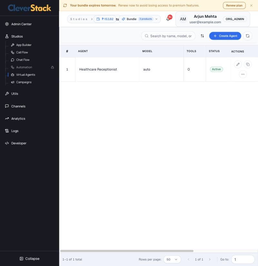
Task: Click the STATUS column header
Action: click(x=214, y=51)
